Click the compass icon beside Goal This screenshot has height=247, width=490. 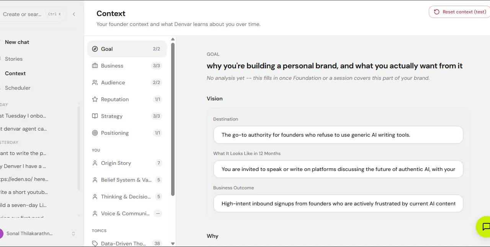tap(95, 49)
